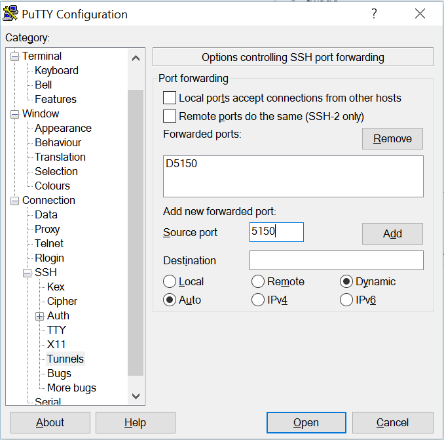
Task: Collapse the Terminal tree node
Action: pos(14,56)
